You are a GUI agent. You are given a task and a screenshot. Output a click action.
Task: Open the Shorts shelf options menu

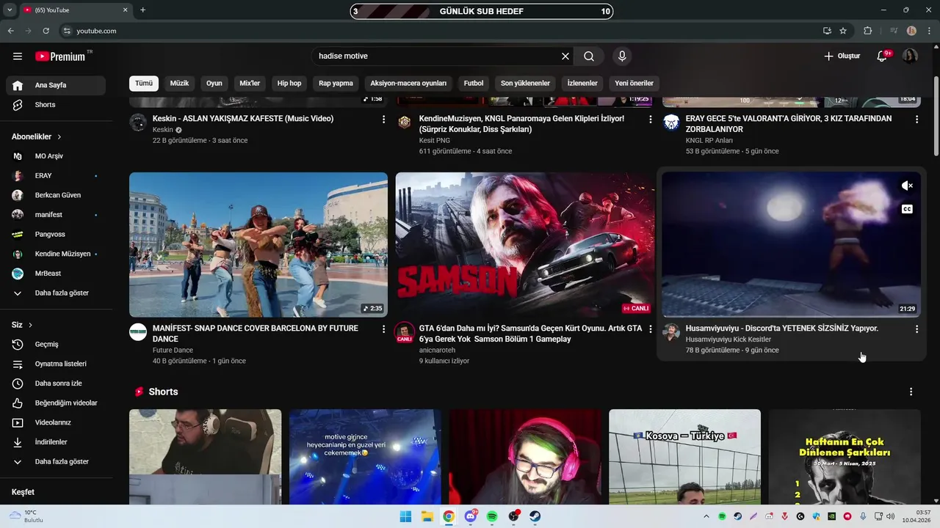(x=911, y=392)
